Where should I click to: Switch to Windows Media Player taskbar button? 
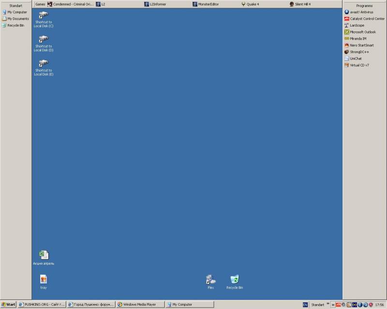tap(140, 305)
